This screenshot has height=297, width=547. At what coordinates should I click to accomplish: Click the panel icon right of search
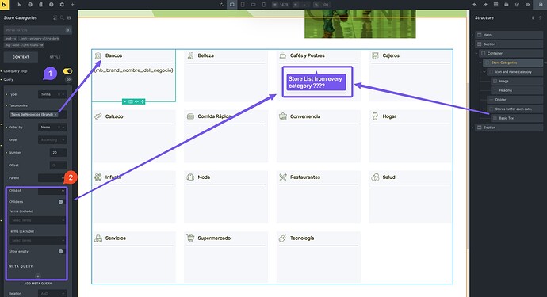tap(69, 17)
